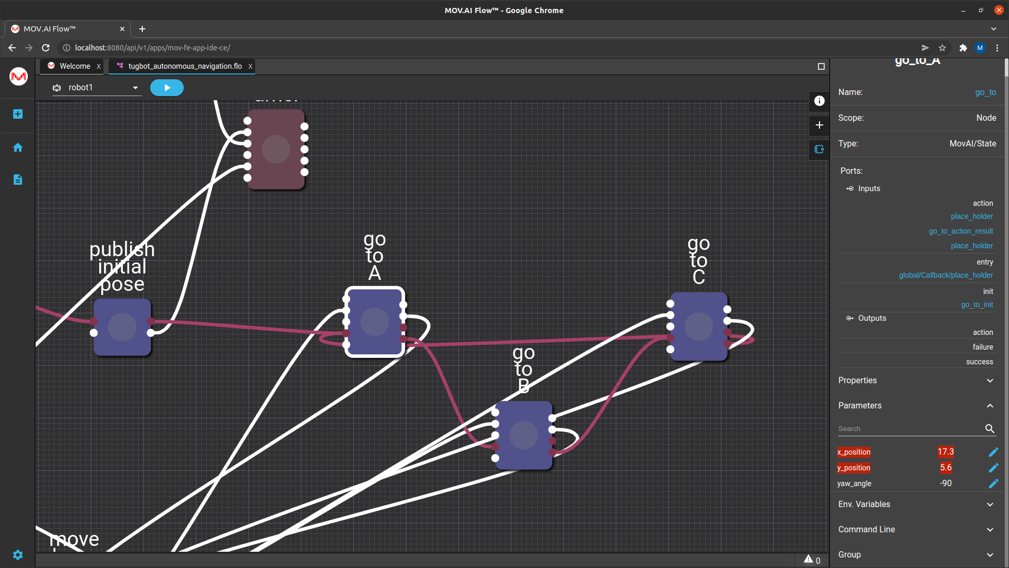Expand the Env. Variables section
Image resolution: width=1009 pixels, height=568 pixels.
pos(917,504)
